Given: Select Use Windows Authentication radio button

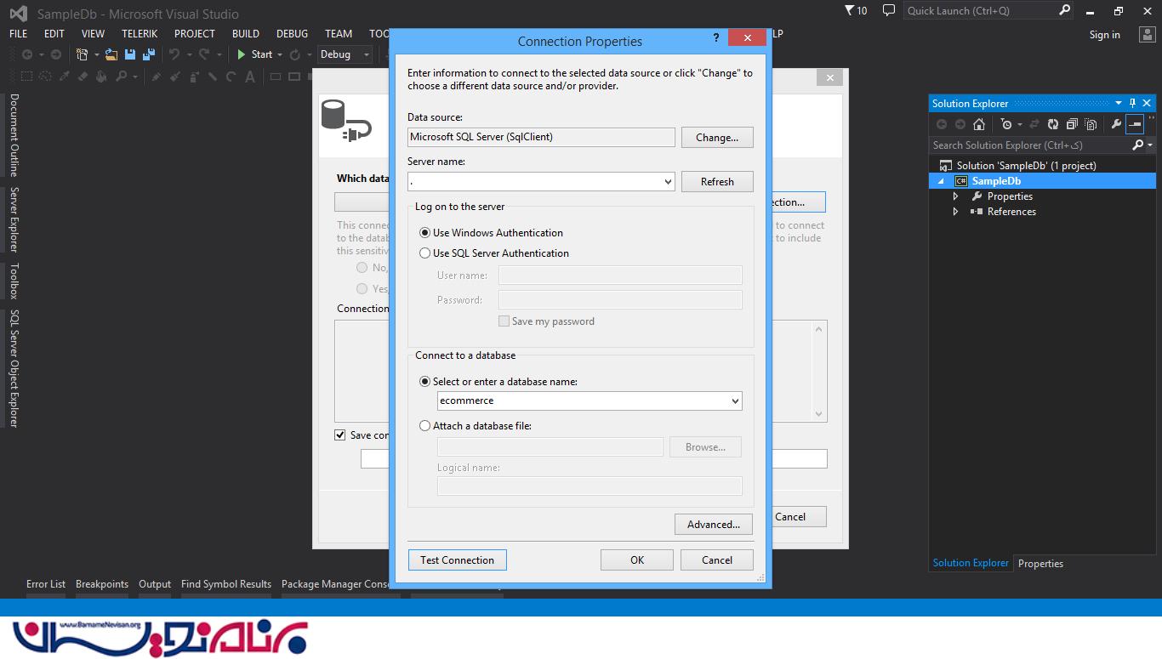Looking at the screenshot, I should (425, 233).
